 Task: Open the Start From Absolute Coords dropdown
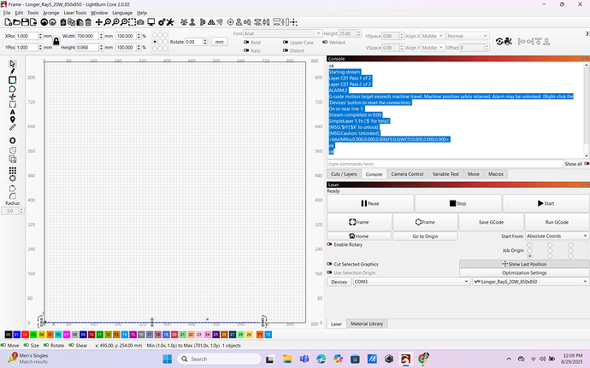tap(557, 236)
